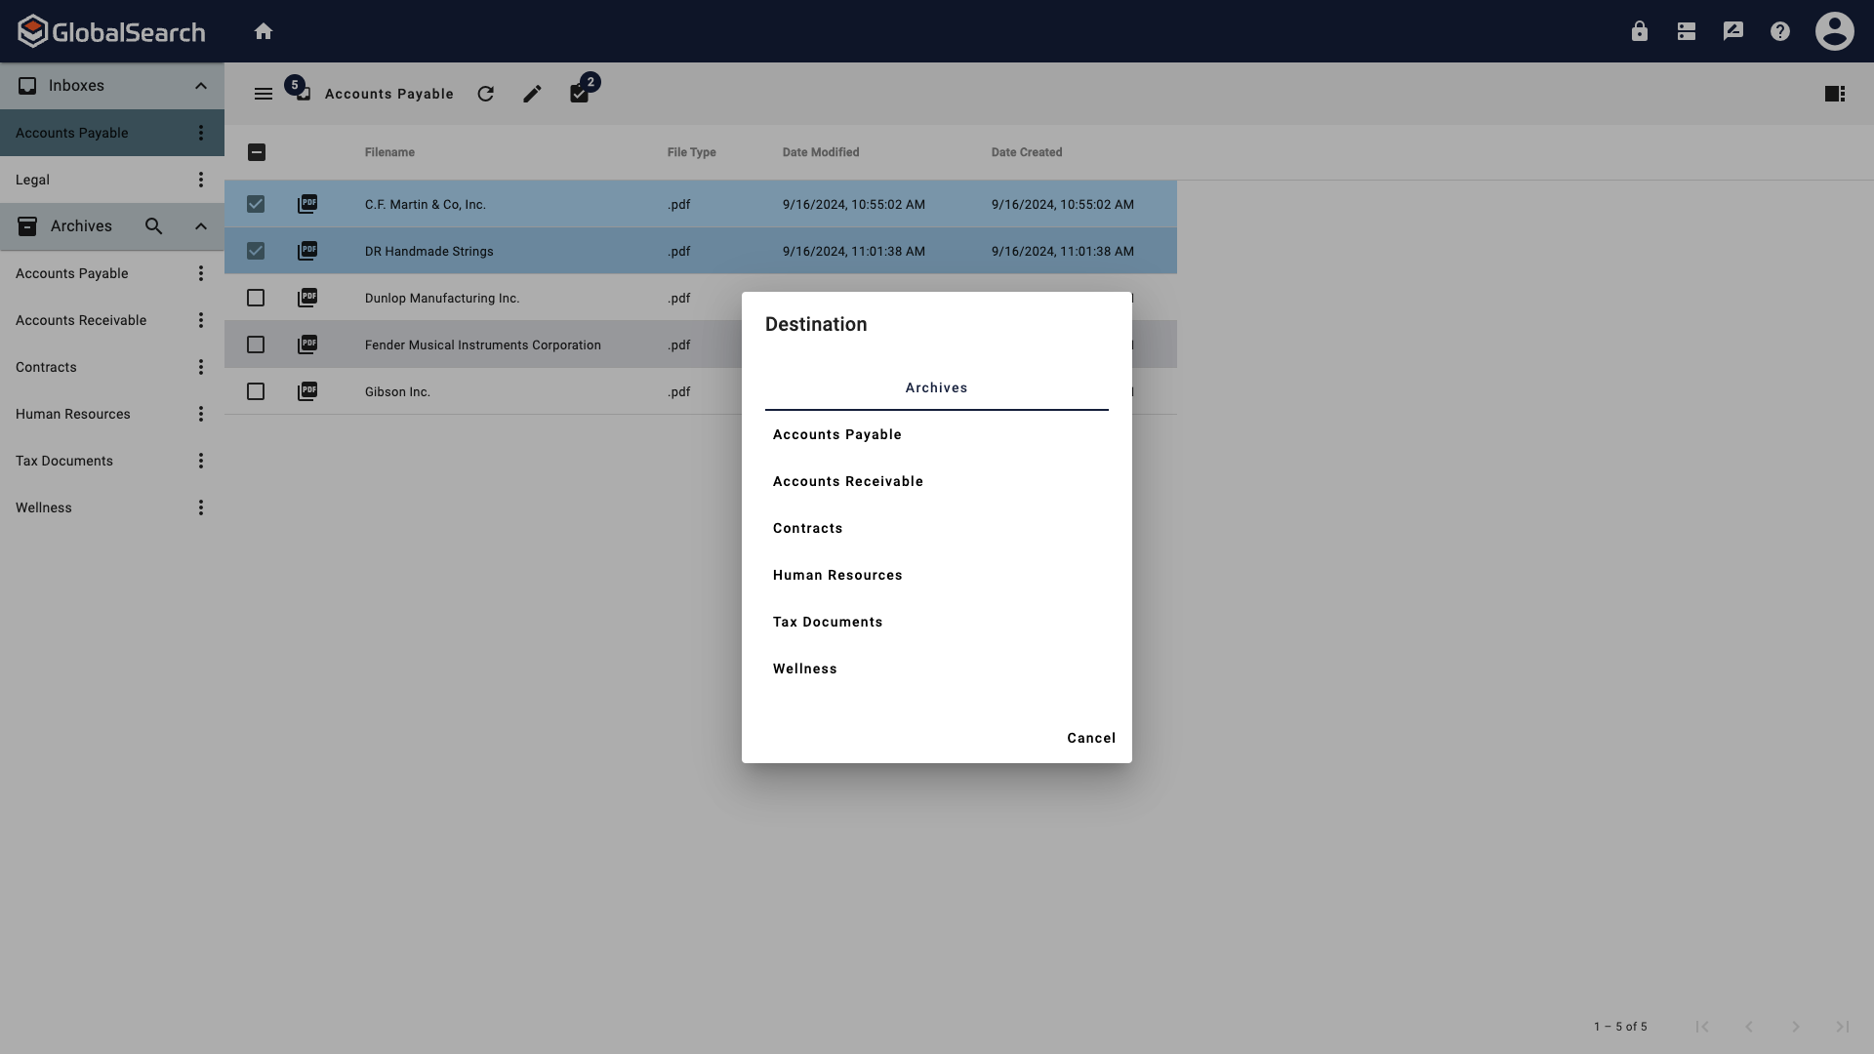This screenshot has width=1874, height=1054.
Task: Toggle the view layout icon at top right
Action: coord(1835,93)
